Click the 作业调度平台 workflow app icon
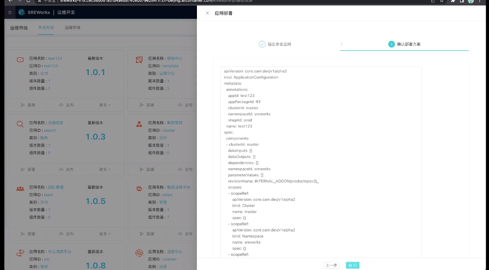The height and width of the screenshot is (270, 489). 20,253
